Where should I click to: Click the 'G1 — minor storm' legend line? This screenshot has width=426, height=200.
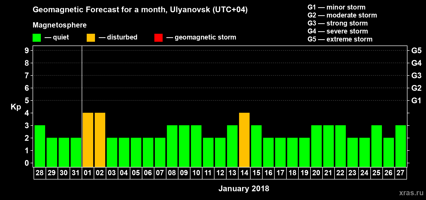point(336,7)
